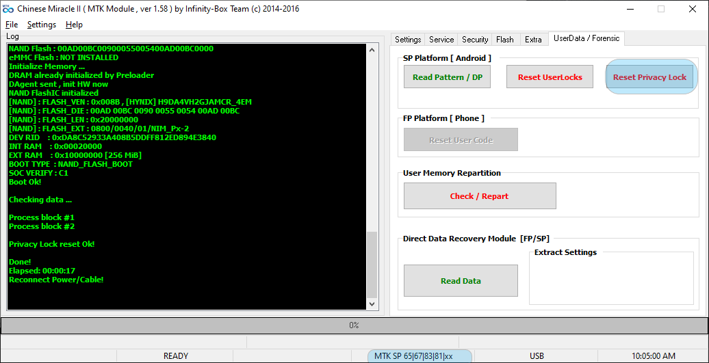This screenshot has height=363, width=709.
Task: Click the 'Process block #2' log line
Action: pyautogui.click(x=42, y=226)
